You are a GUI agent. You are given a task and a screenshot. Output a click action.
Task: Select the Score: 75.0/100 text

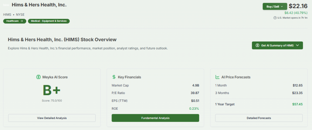point(52,101)
